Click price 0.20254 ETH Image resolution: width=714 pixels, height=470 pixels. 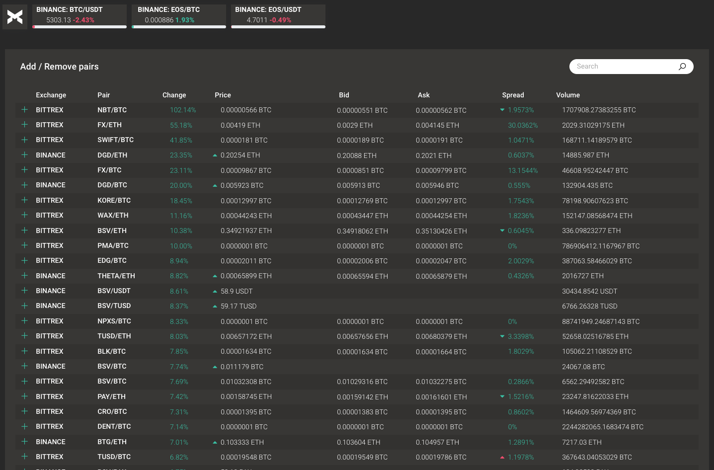[x=240, y=155]
